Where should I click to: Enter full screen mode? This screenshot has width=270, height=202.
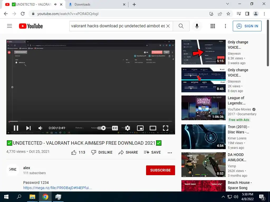pyautogui.click(x=166, y=128)
